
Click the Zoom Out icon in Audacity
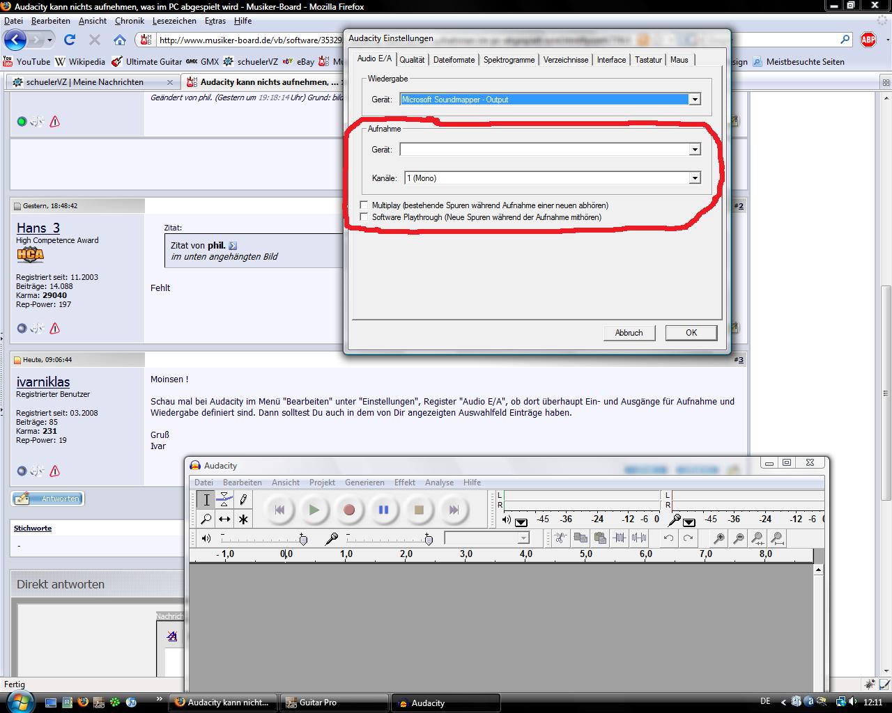738,538
